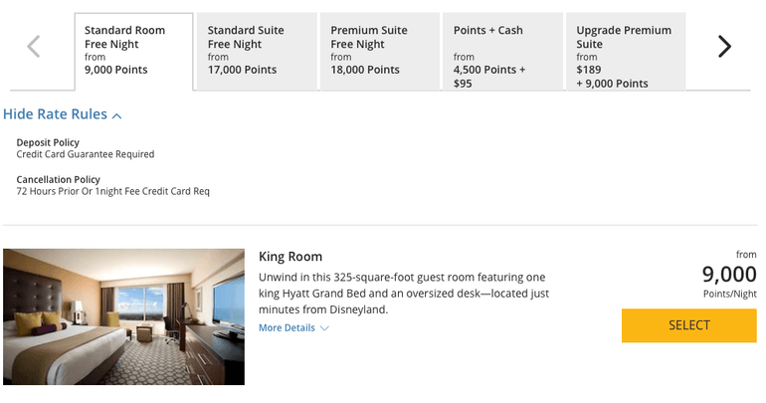Click the chevron beside Hide Rate Rules

(117, 116)
